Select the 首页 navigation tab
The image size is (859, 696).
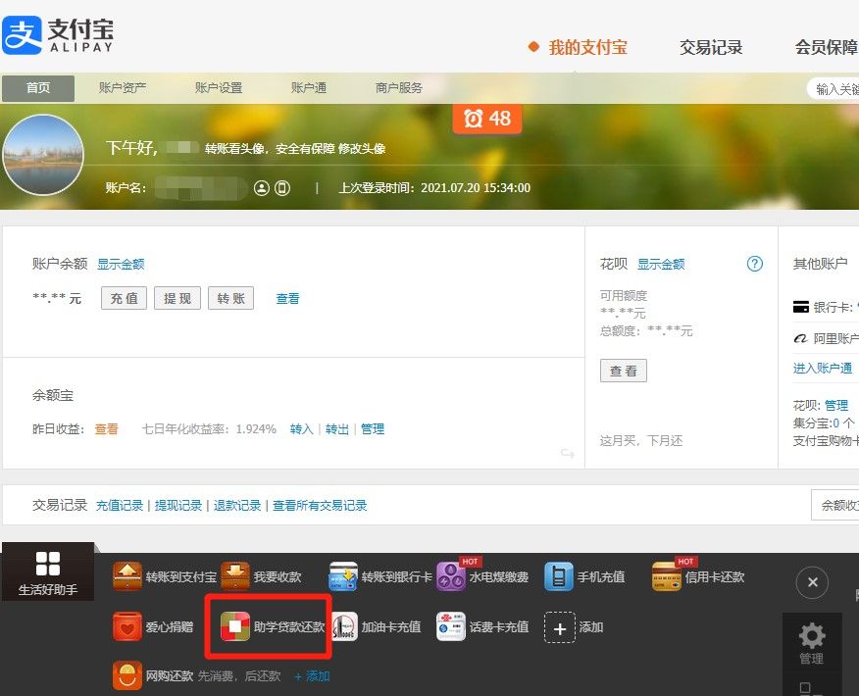pos(38,88)
